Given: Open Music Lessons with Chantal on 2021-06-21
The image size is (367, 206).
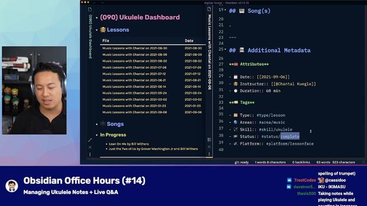Looking at the screenshot, I should tap(134, 80).
